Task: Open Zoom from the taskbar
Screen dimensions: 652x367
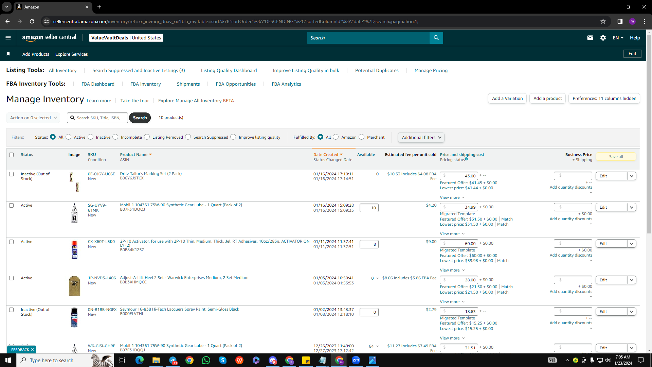Action: 356,360
